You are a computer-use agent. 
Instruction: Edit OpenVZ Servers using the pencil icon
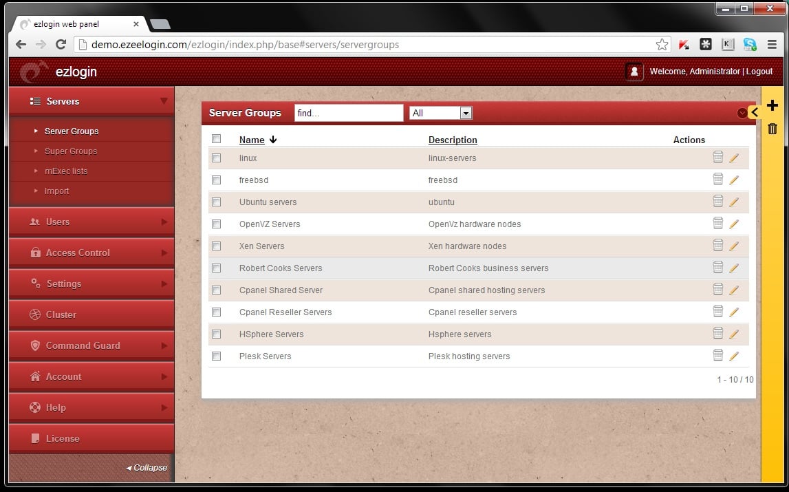(x=734, y=224)
